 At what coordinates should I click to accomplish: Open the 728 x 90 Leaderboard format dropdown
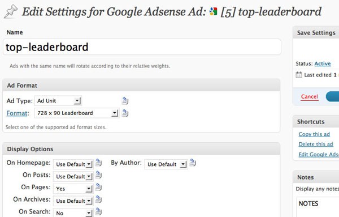(77, 113)
